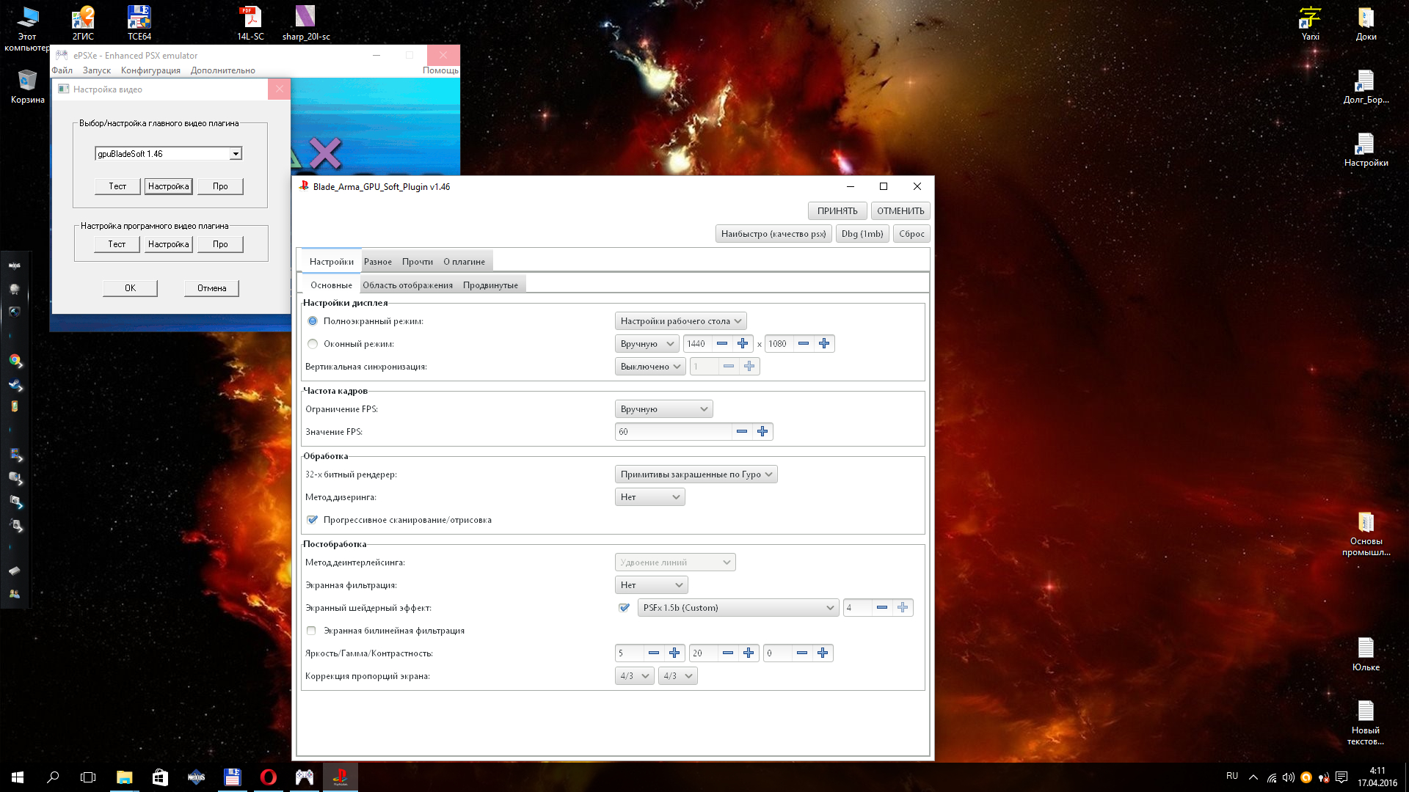This screenshot has width=1409, height=792.
Task: Switch to the Разное tab
Action: [x=378, y=262]
